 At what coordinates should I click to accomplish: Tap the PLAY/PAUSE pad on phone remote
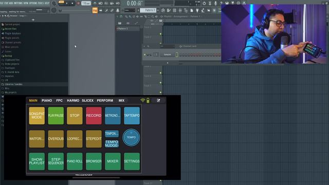coord(56,116)
